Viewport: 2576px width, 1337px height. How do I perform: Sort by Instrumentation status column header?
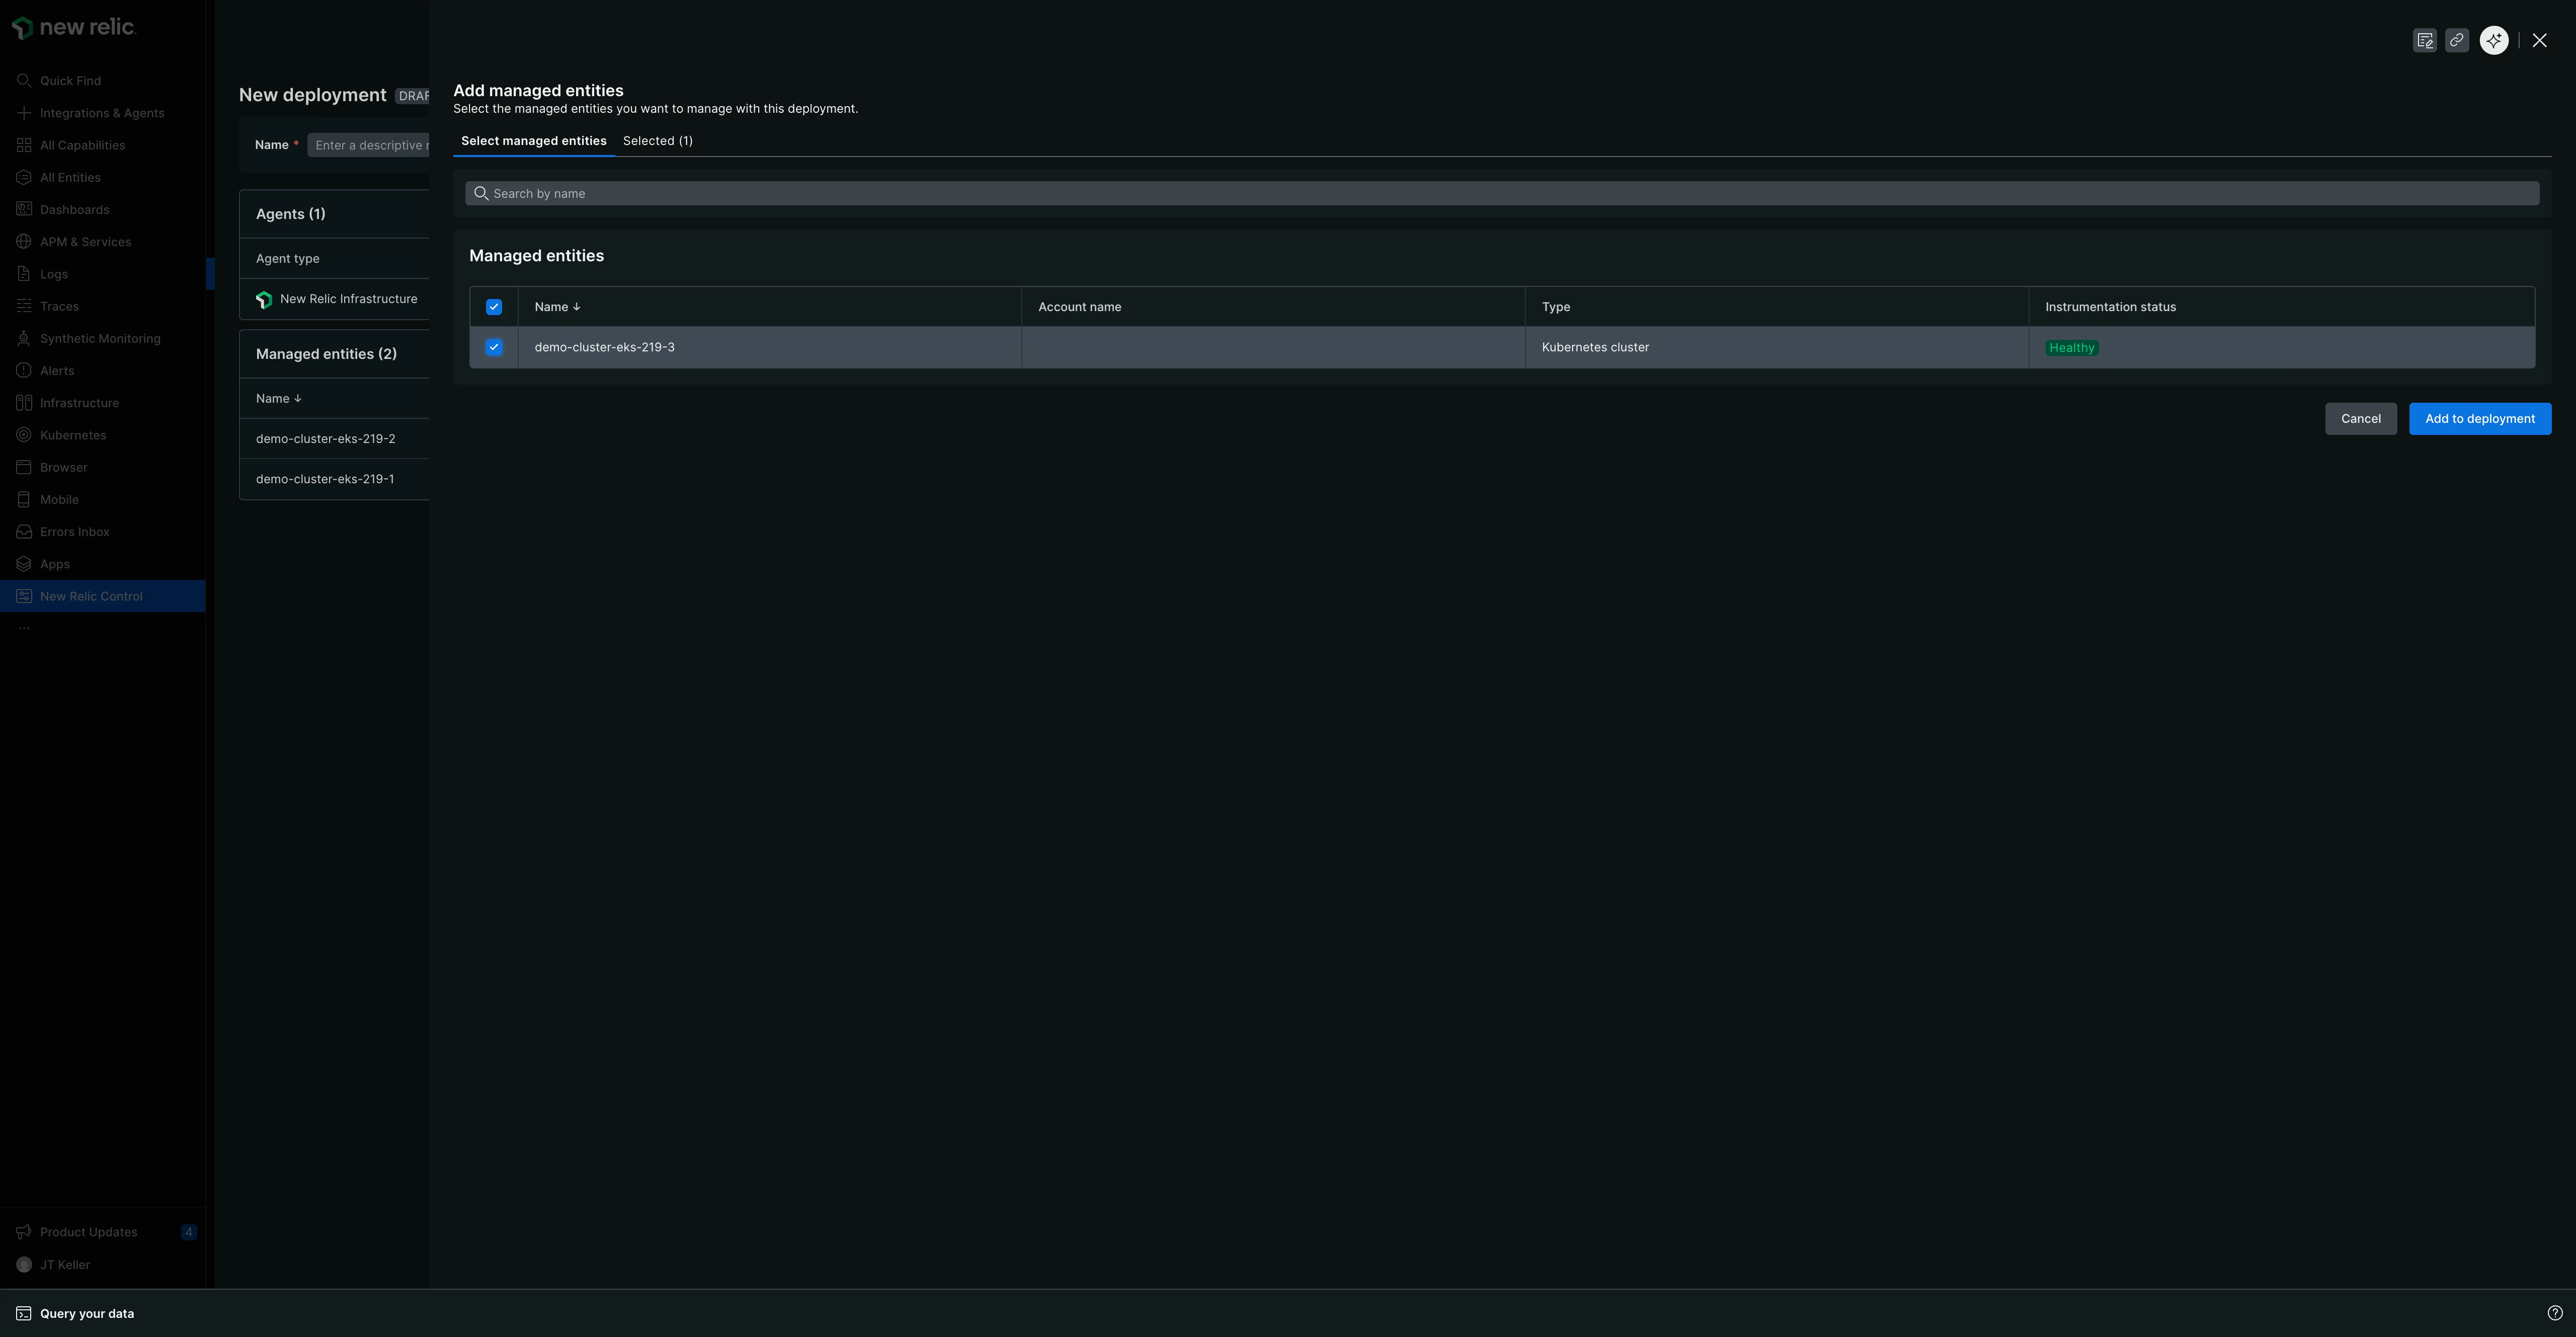tap(2110, 307)
